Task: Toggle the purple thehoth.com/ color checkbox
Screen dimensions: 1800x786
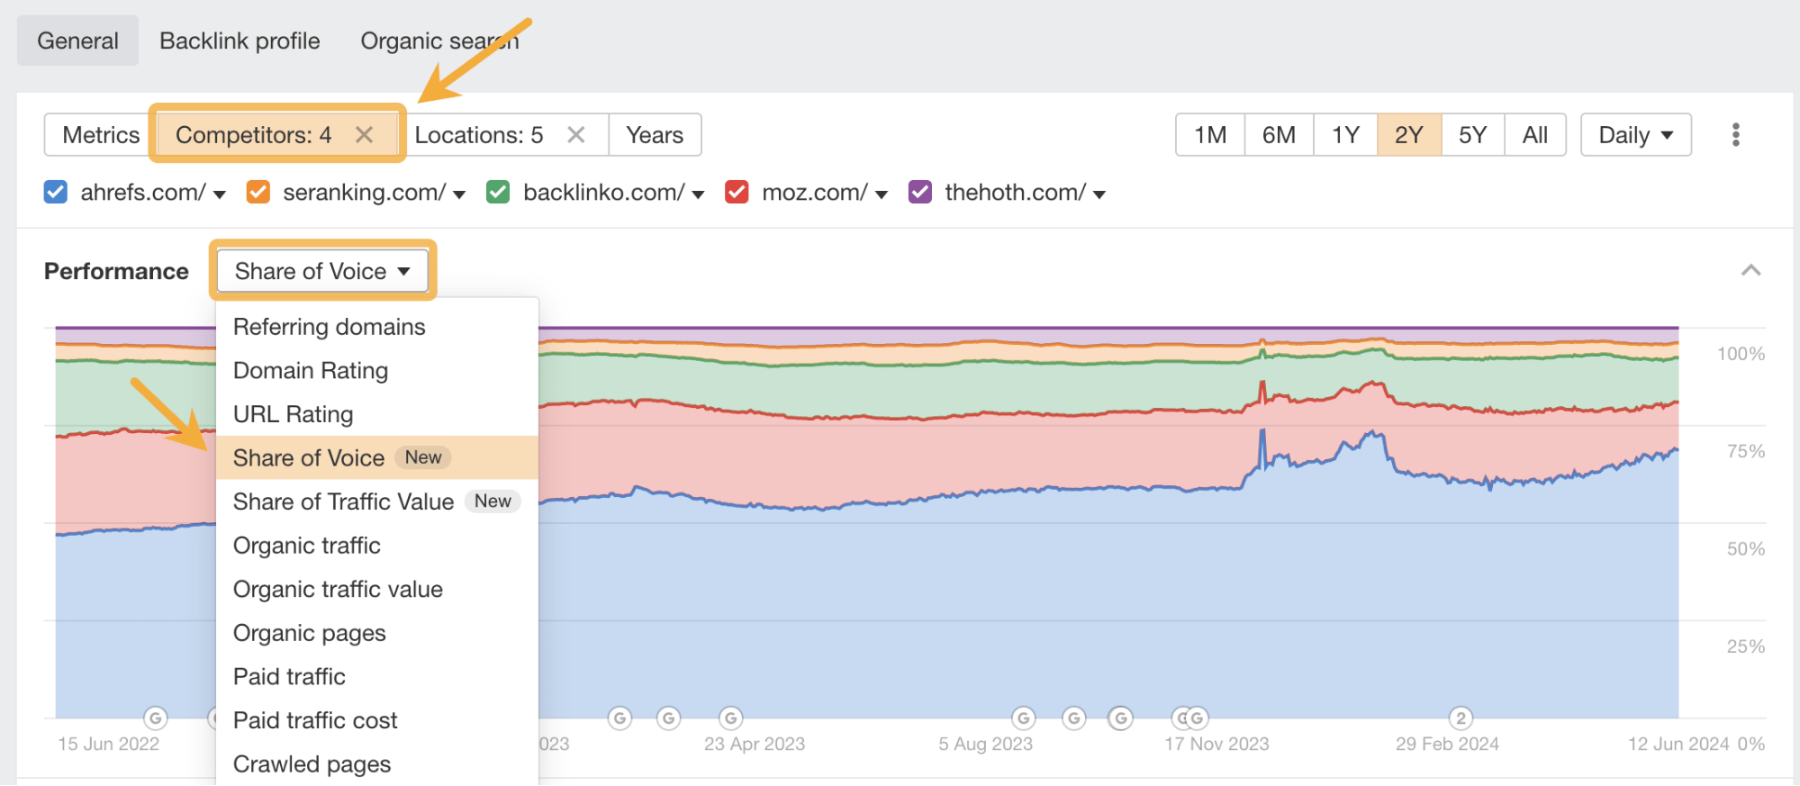Action: pos(920,192)
